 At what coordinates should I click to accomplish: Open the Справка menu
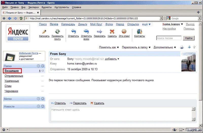pos(77,7)
